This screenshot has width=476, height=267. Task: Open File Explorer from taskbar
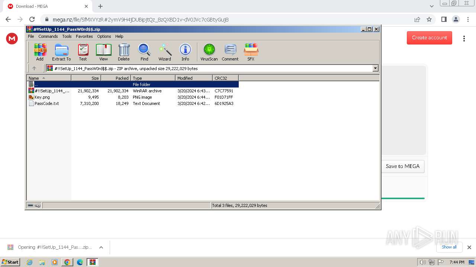[x=42, y=262]
